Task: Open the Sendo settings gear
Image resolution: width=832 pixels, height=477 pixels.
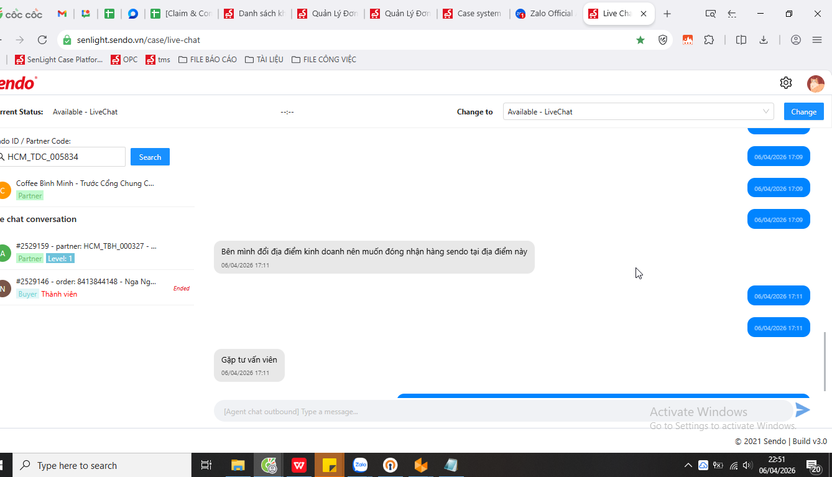Action: (x=786, y=83)
